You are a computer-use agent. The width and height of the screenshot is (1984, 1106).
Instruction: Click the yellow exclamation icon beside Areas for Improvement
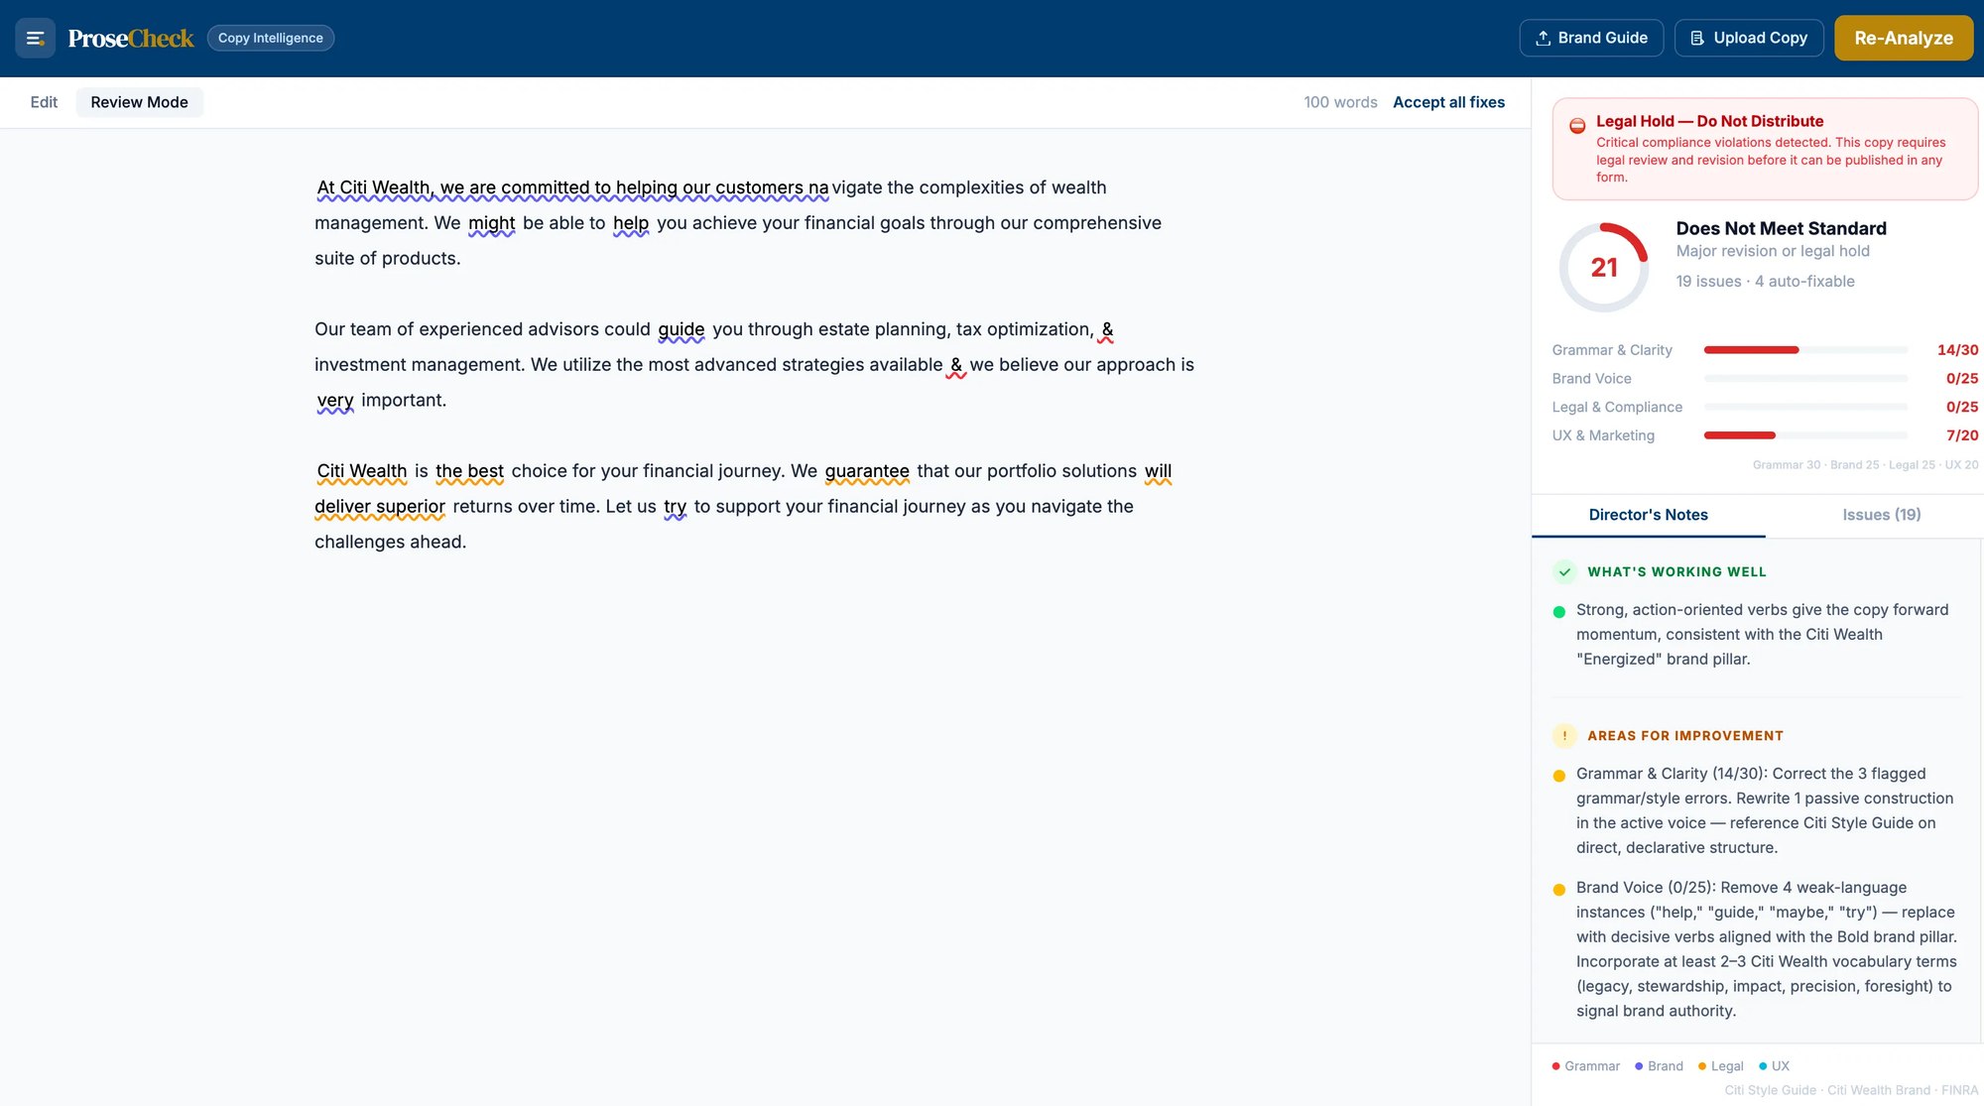[1564, 735]
